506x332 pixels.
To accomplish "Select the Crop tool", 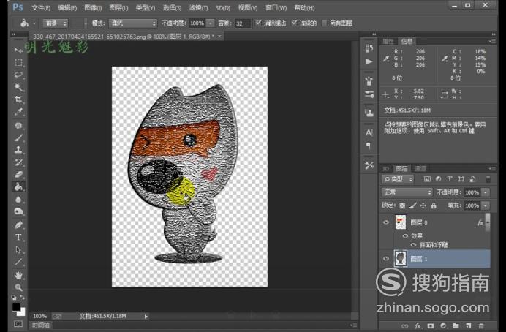I will [x=18, y=99].
